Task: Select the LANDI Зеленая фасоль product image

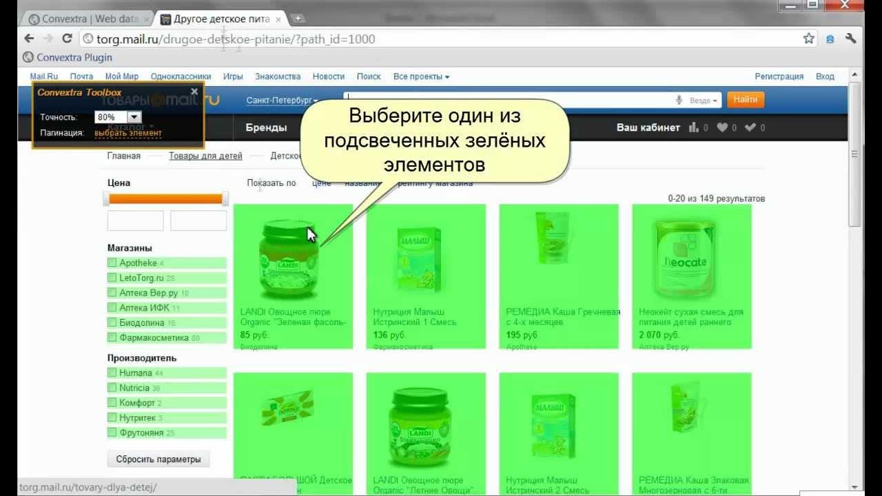Action: [289, 259]
